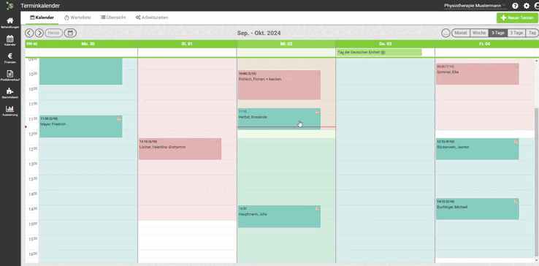This screenshot has height=266, width=539.
Task: Click the Mo. 30 day header
Action: (88, 44)
